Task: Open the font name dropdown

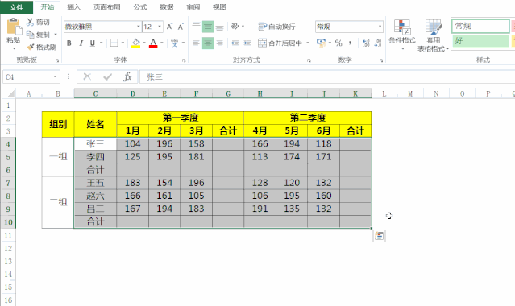Action: click(x=139, y=27)
